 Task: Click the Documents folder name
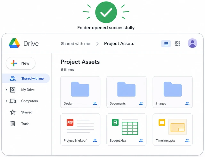coord(118,103)
